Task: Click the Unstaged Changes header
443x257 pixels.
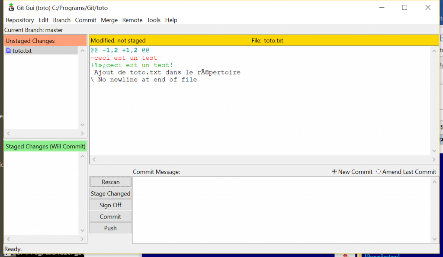Action: coord(45,41)
